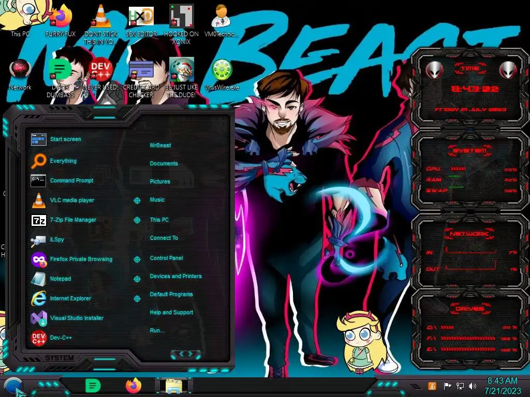
Task: Expand 7-Zip File Manager jump list
Action: (137, 220)
